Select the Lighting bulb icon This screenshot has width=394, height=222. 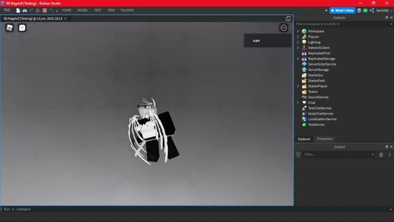pyautogui.click(x=304, y=42)
